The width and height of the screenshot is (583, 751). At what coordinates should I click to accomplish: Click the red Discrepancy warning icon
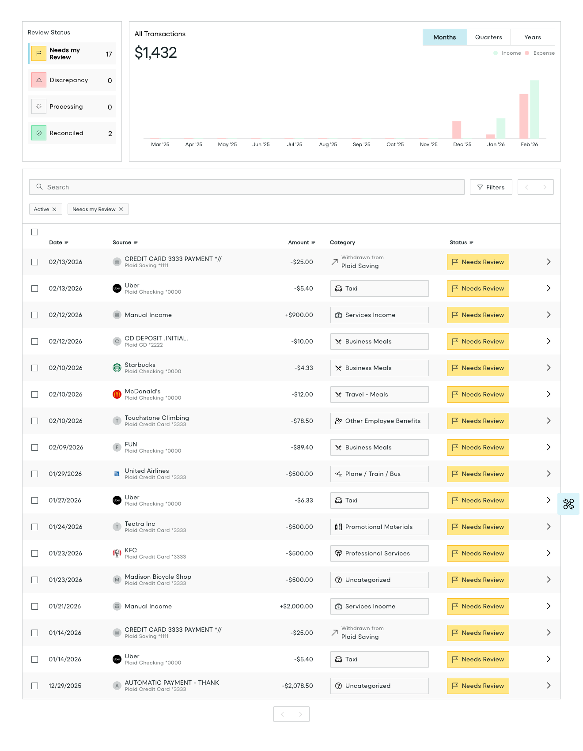tap(39, 80)
